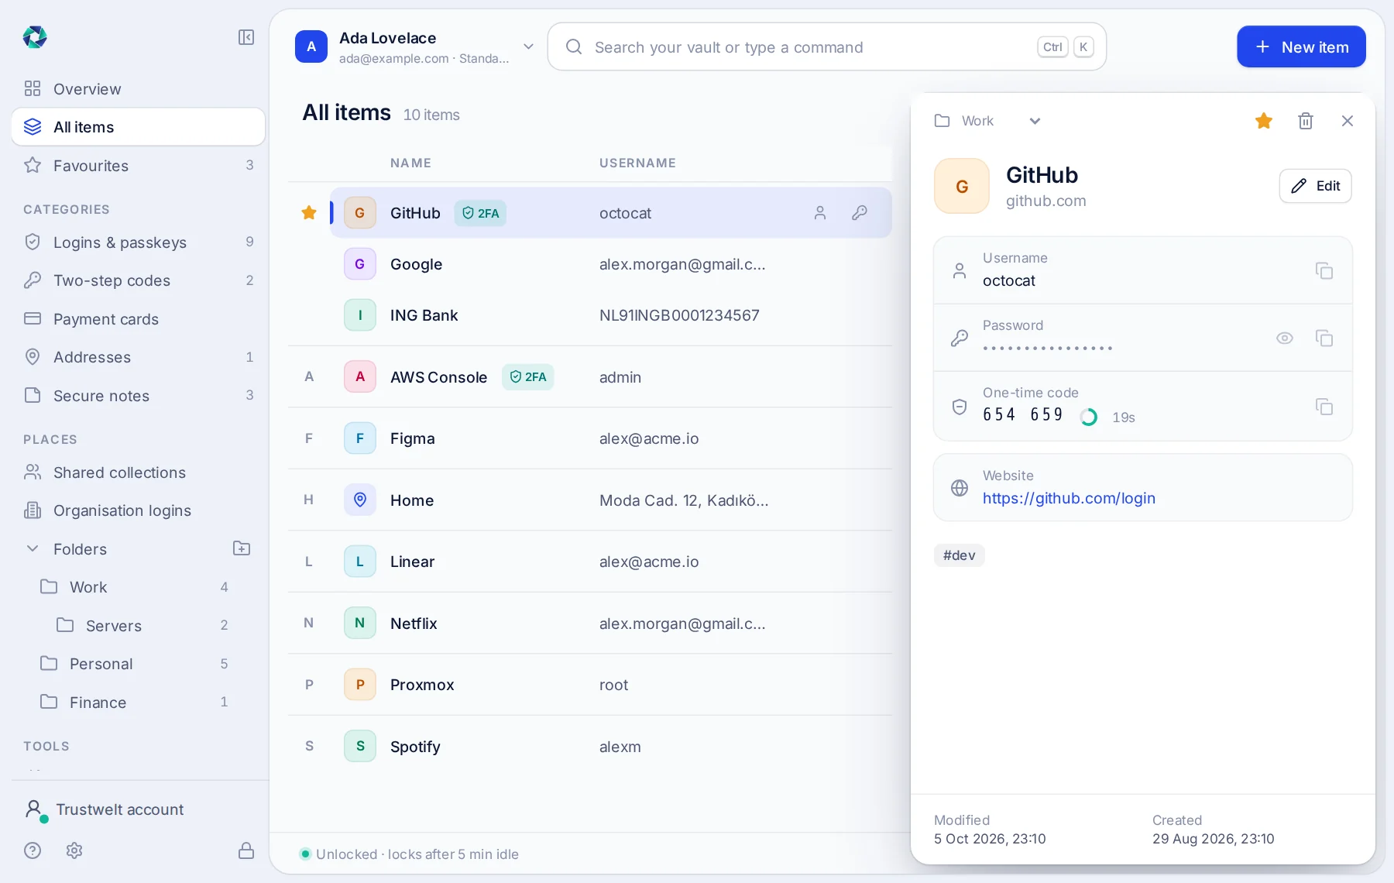The image size is (1394, 883).
Task: Select Payment cards category
Action: pos(138,319)
